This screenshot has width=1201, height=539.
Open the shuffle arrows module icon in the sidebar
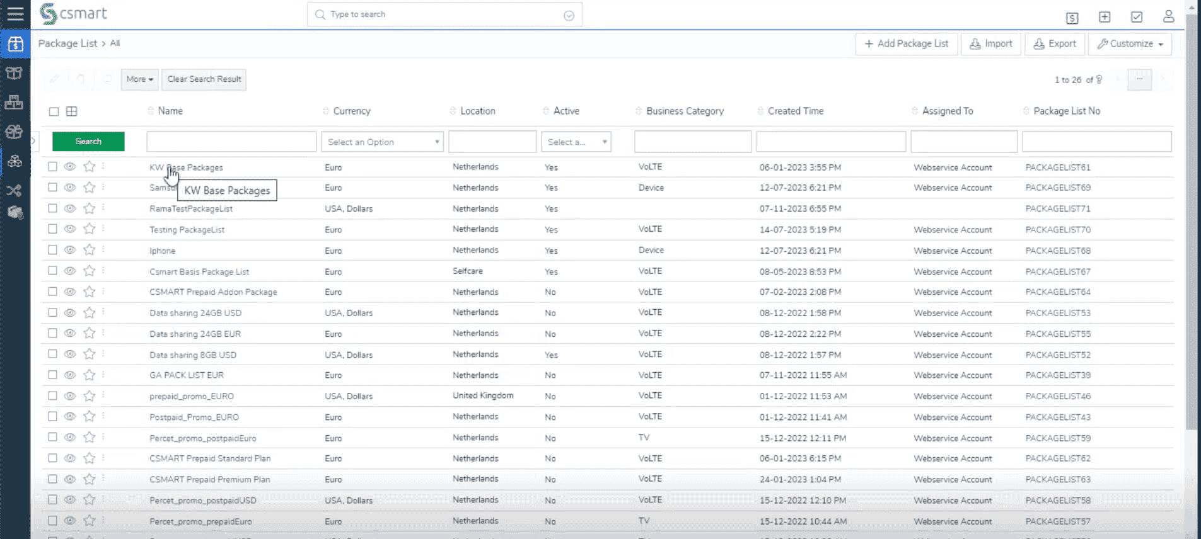pyautogui.click(x=14, y=190)
